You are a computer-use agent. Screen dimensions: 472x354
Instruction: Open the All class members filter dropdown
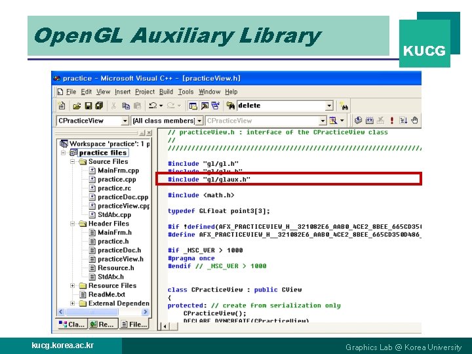199,121
